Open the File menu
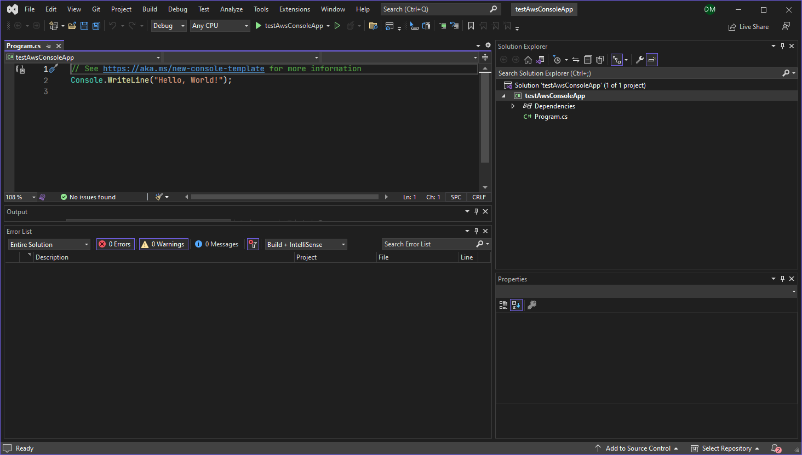This screenshot has height=455, width=802. pos(30,9)
